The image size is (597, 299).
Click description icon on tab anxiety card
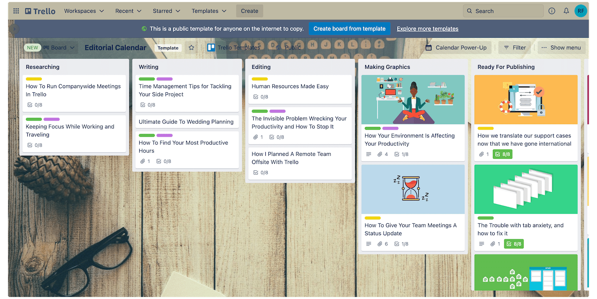pos(481,244)
